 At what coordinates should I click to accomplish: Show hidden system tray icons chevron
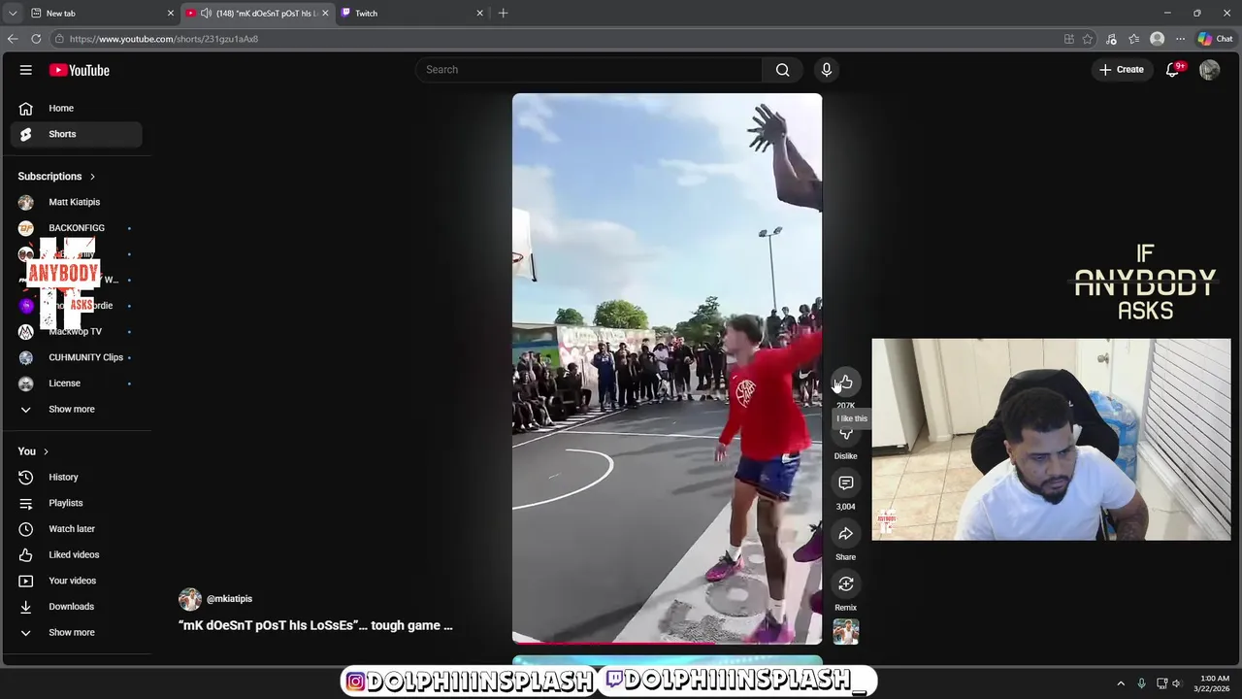1121,683
